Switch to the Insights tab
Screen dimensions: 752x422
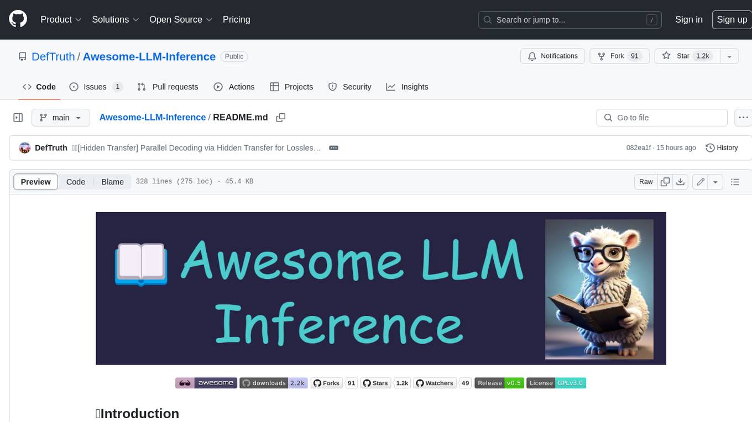(407, 87)
